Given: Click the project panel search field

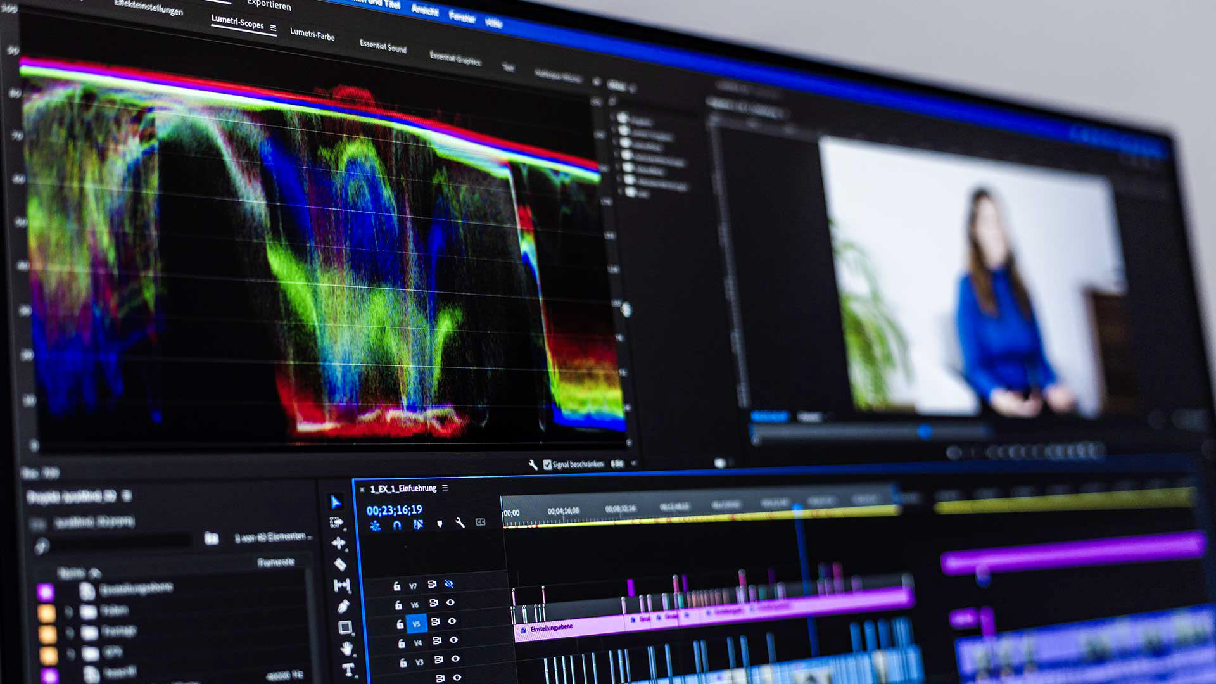Looking at the screenshot, I should coord(120,541).
